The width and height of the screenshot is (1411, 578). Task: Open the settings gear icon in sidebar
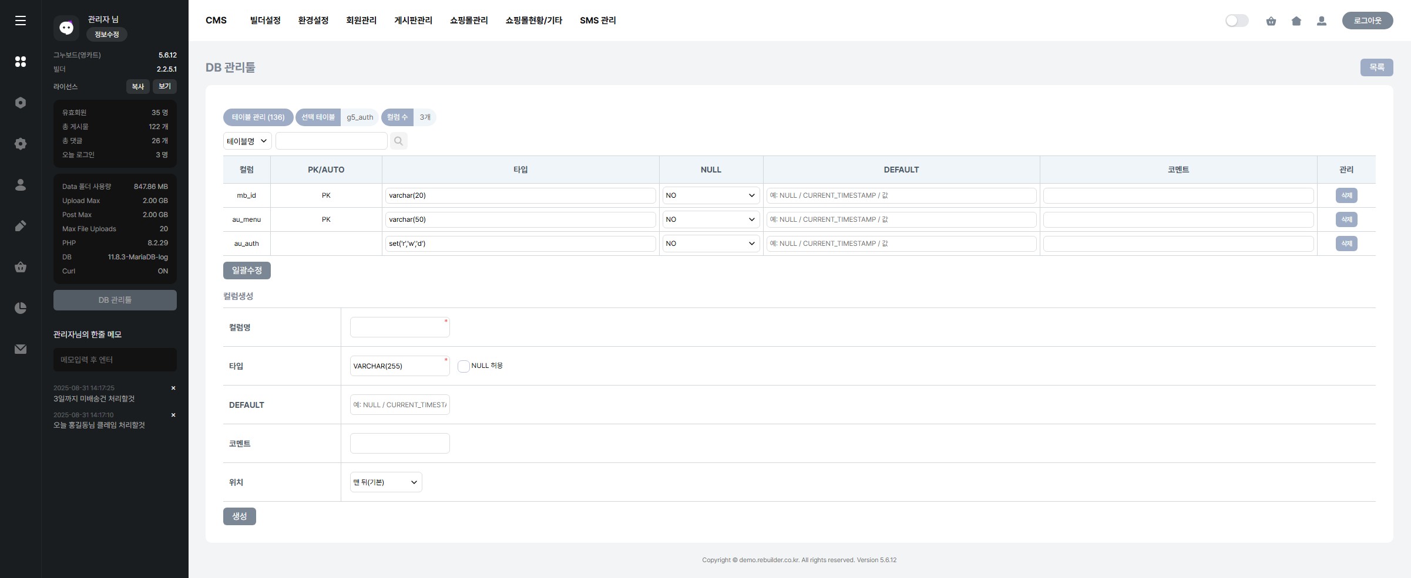[21, 144]
